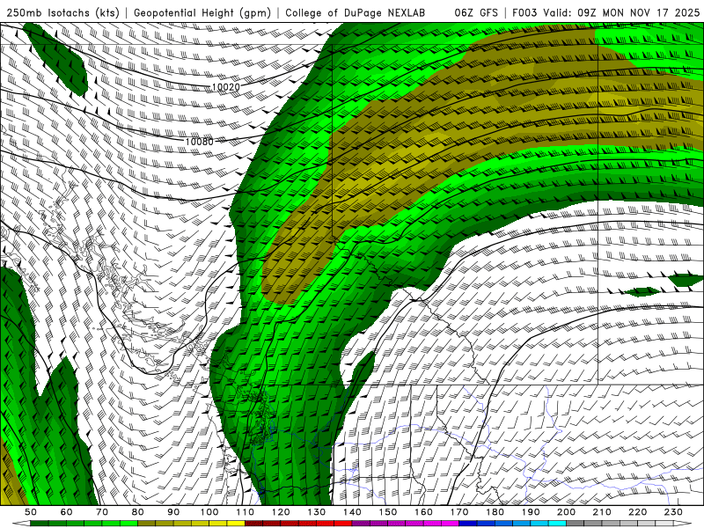Image resolution: width=704 pixels, height=528 pixels.
Task: Select the dark blue swatch just after 170
Action: (x=468, y=524)
